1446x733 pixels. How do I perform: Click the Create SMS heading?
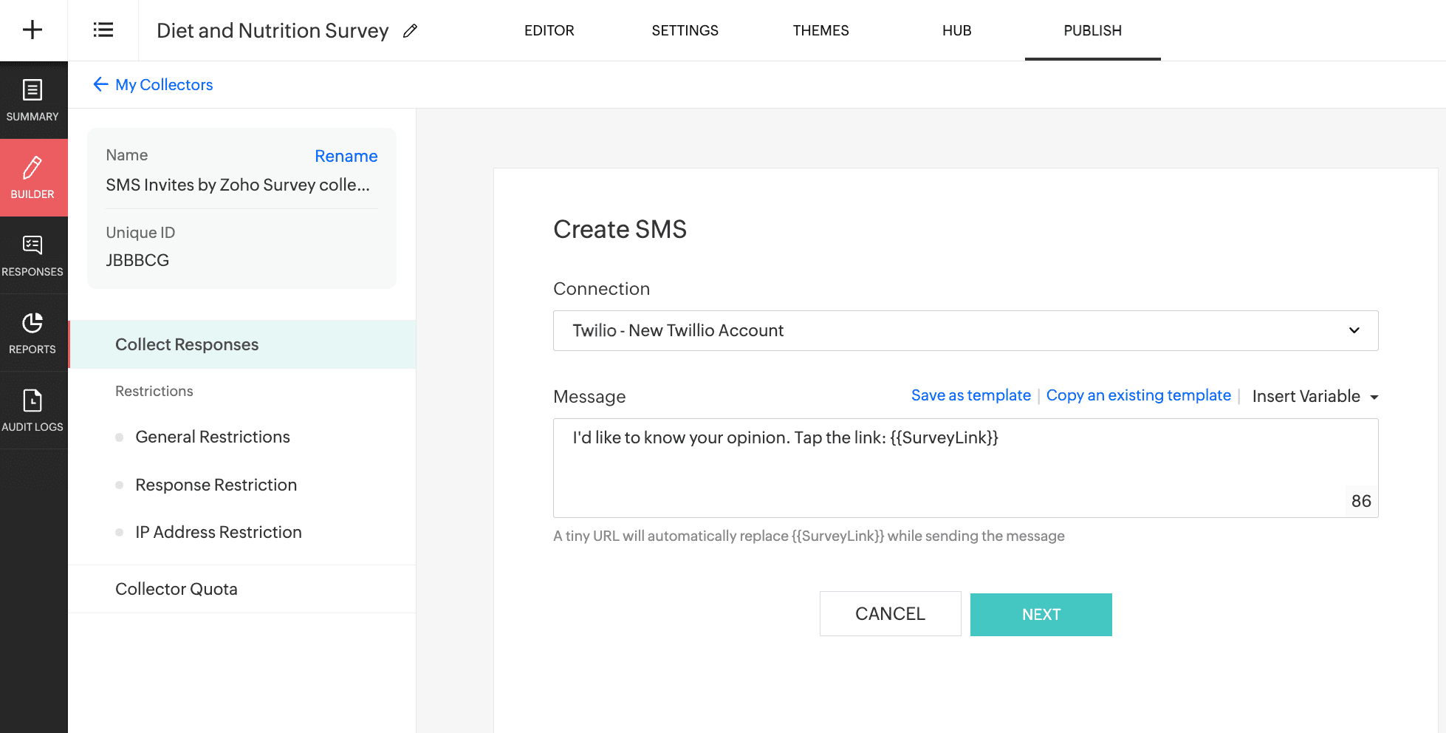pos(620,229)
